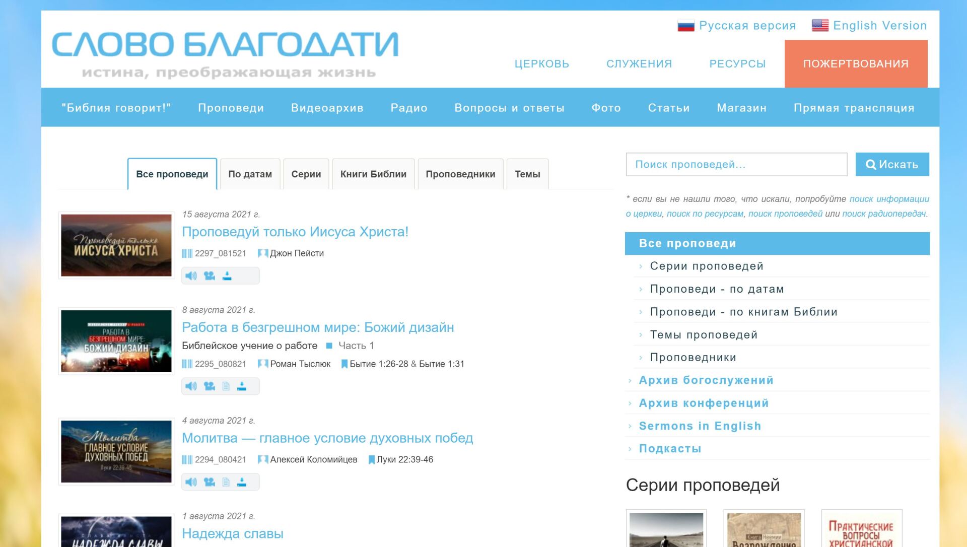Download Работа в безгрешном мире sermon
The height and width of the screenshot is (547, 967).
242,386
